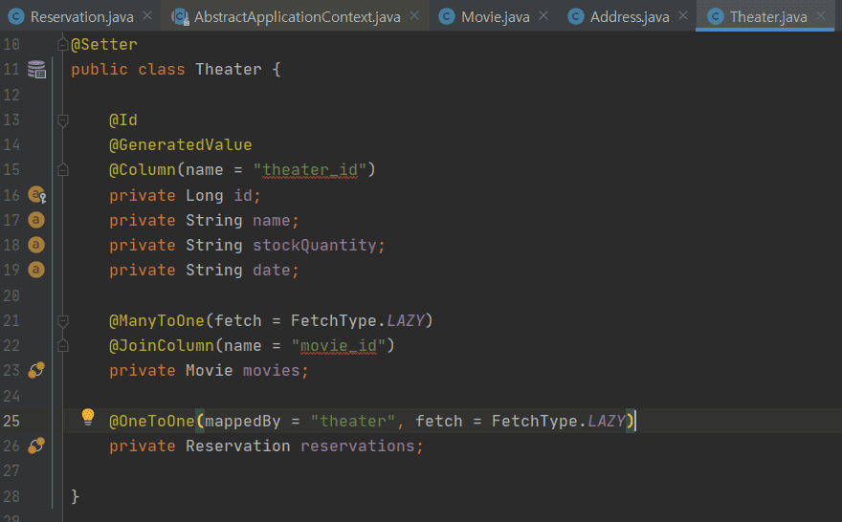Click the attribute gutter icon for stockQuantity field
This screenshot has width=842, height=522.
coord(36,245)
